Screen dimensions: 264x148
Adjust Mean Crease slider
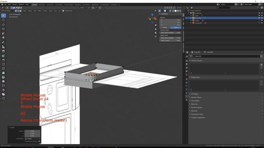coord(170,40)
